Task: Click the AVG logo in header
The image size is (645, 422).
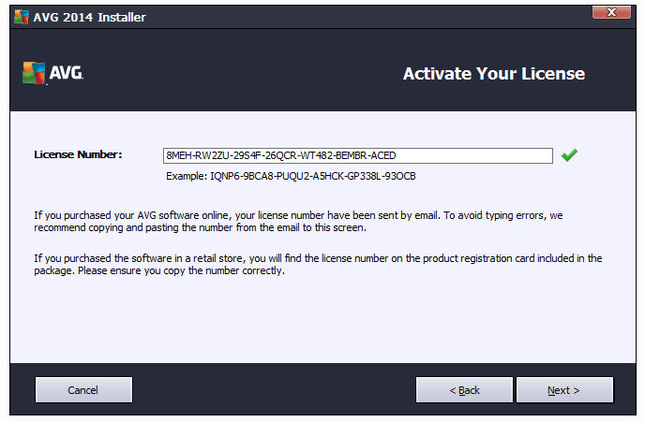Action: 52,73
